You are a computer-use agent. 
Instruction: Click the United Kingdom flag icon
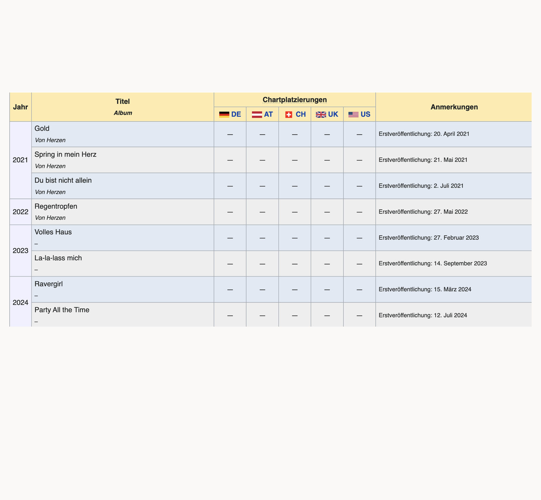tap(321, 115)
